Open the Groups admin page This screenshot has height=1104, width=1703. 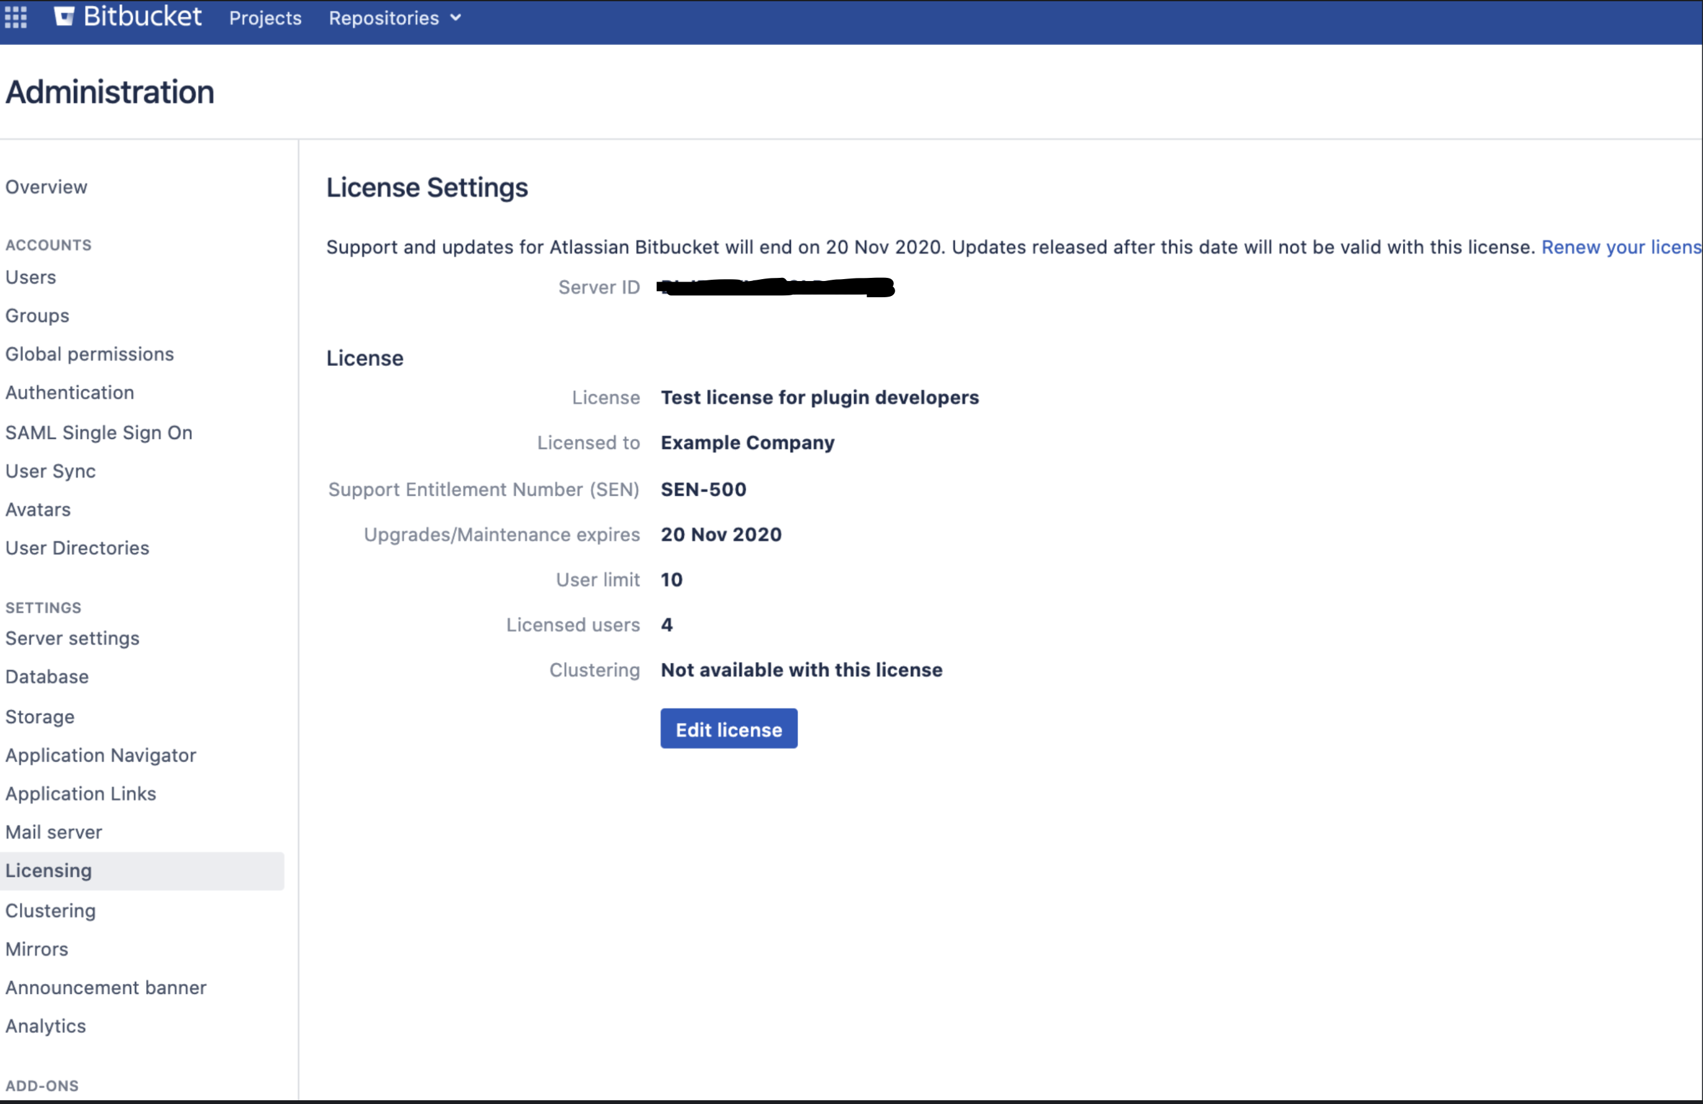click(37, 315)
